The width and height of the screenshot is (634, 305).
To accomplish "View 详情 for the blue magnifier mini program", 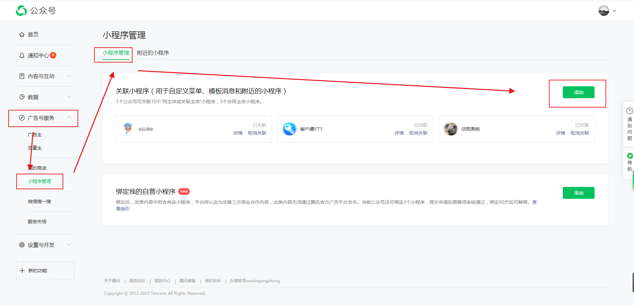I will point(399,133).
